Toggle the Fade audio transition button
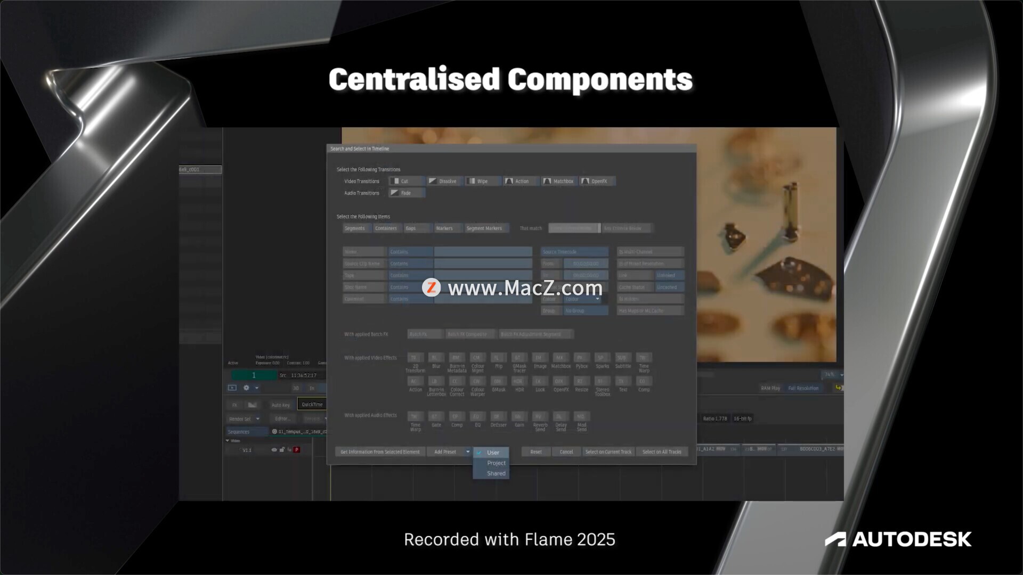 [407, 193]
